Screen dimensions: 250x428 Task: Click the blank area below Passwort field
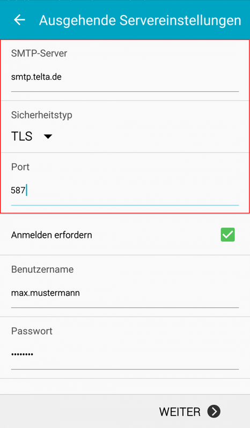click(125, 386)
